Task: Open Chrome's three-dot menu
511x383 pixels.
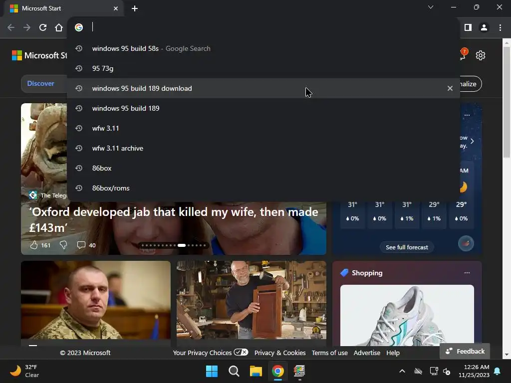Action: [x=500, y=27]
